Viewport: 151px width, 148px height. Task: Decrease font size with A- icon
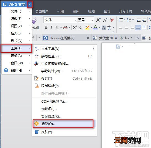coord(105,20)
